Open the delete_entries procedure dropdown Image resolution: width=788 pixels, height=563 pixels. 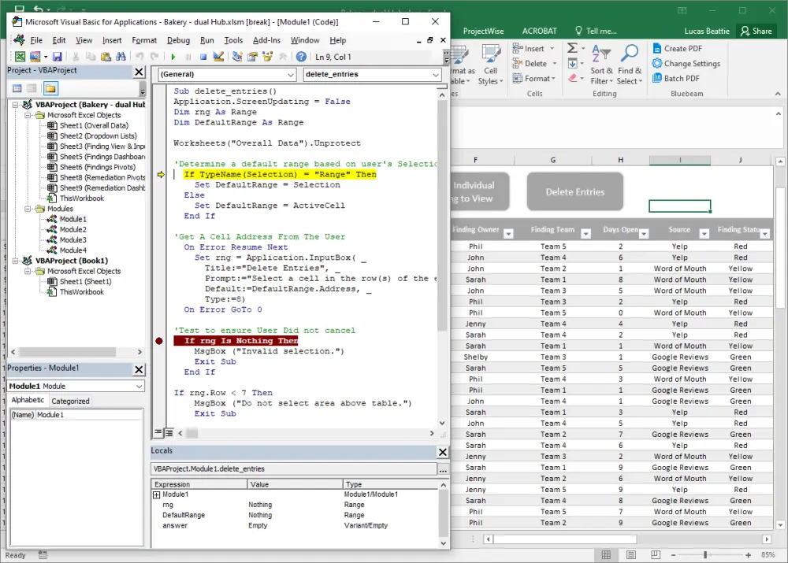(436, 74)
